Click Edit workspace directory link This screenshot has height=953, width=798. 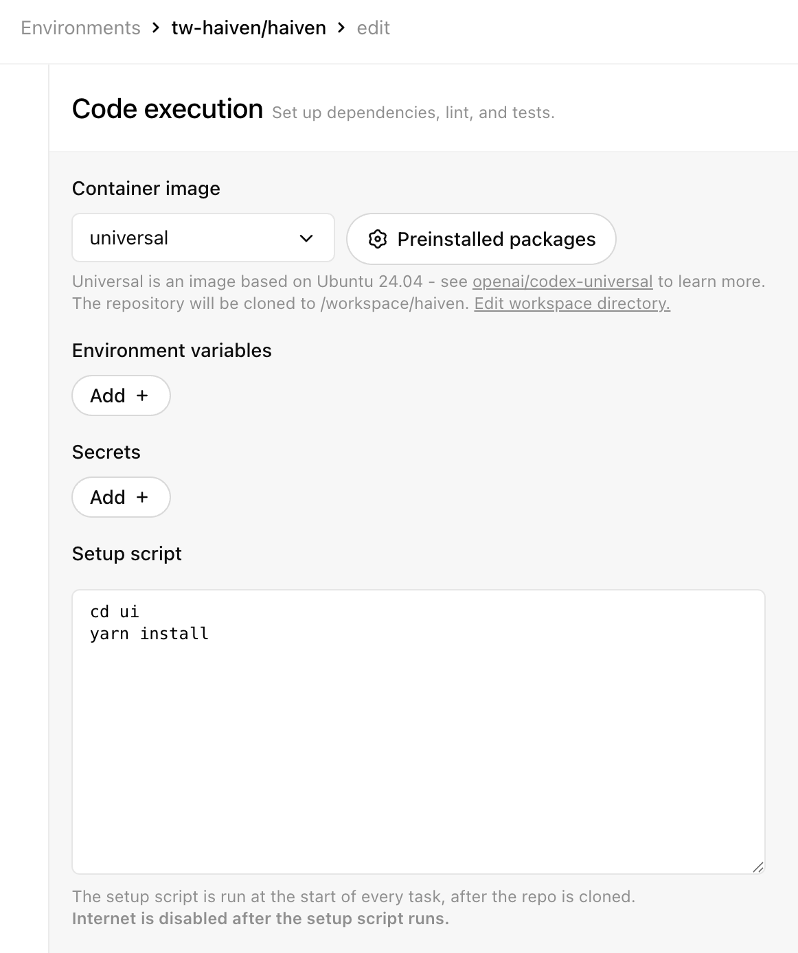click(x=571, y=303)
